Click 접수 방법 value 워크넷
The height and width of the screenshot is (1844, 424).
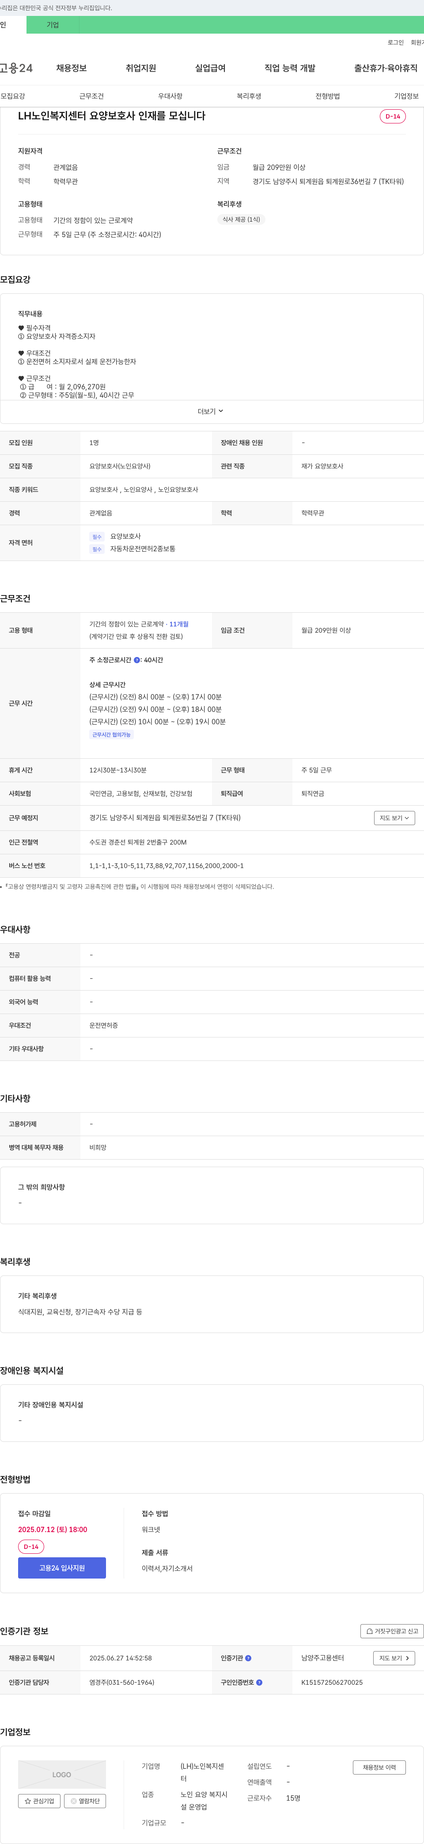(x=151, y=1530)
